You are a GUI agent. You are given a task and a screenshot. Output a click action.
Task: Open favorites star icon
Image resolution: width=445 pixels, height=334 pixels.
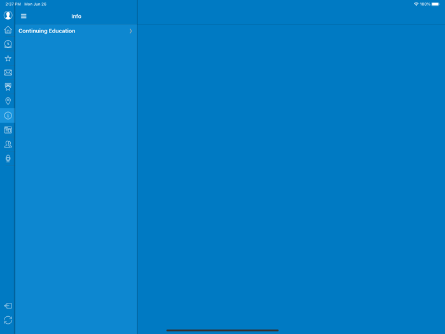[x=8, y=59]
